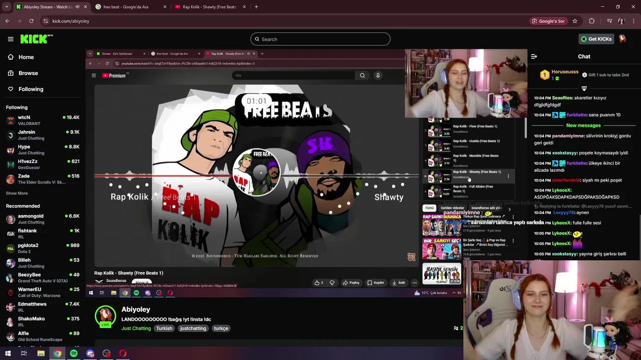This screenshot has width=641, height=360.
Task: Open Zade channel in Following list
Action: (43, 179)
